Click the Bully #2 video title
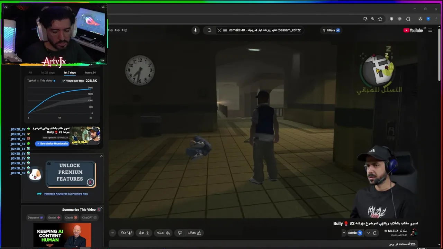Viewport: 443px width, 249px height. [x=376, y=223]
